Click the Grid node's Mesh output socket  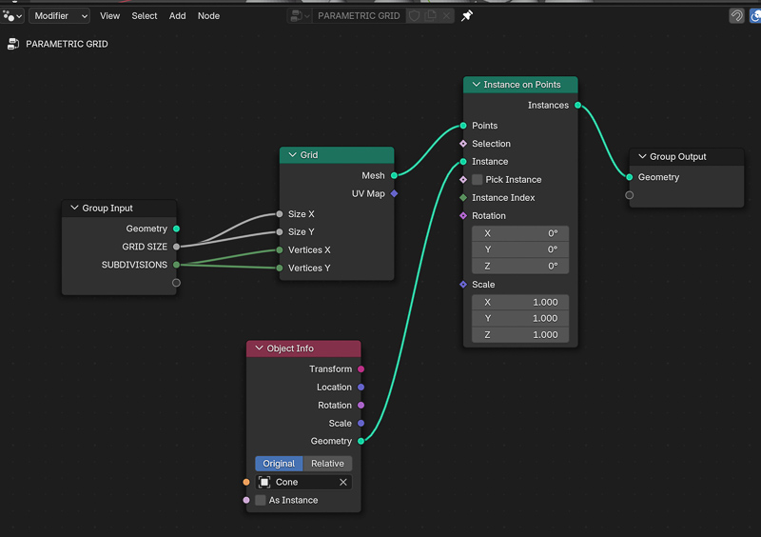[394, 175]
